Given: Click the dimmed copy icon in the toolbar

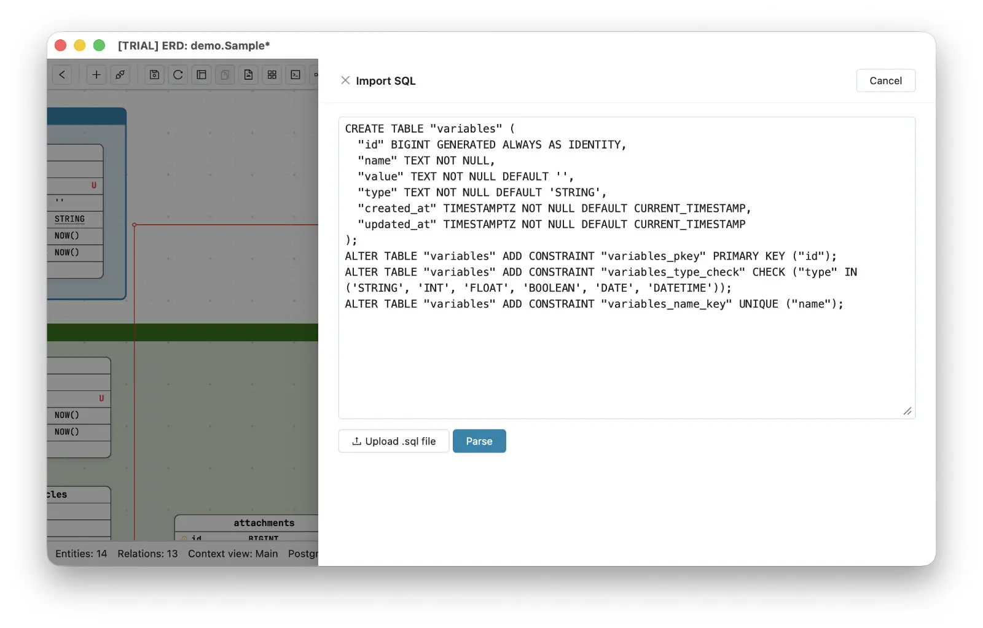Looking at the screenshot, I should tap(225, 75).
